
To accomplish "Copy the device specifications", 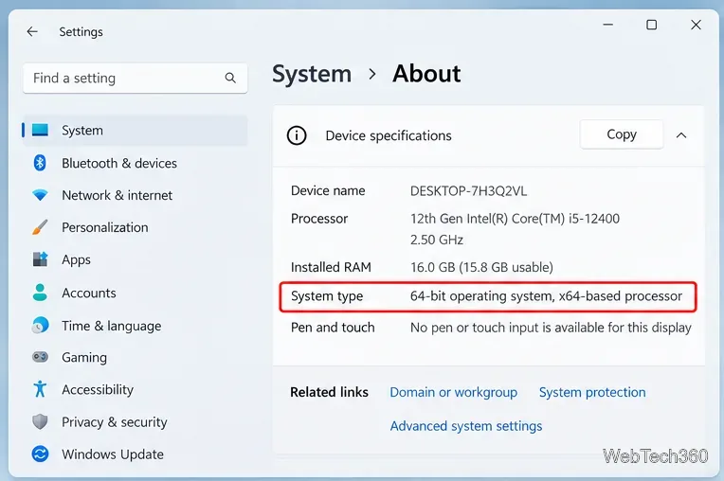I will coord(622,134).
